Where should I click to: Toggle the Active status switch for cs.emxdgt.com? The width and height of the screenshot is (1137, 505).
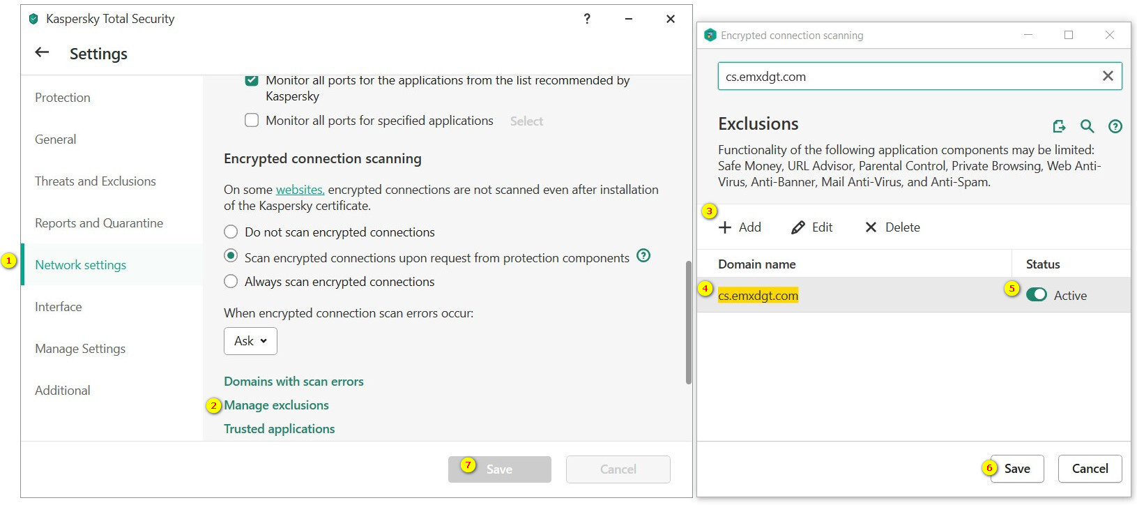tap(1036, 295)
